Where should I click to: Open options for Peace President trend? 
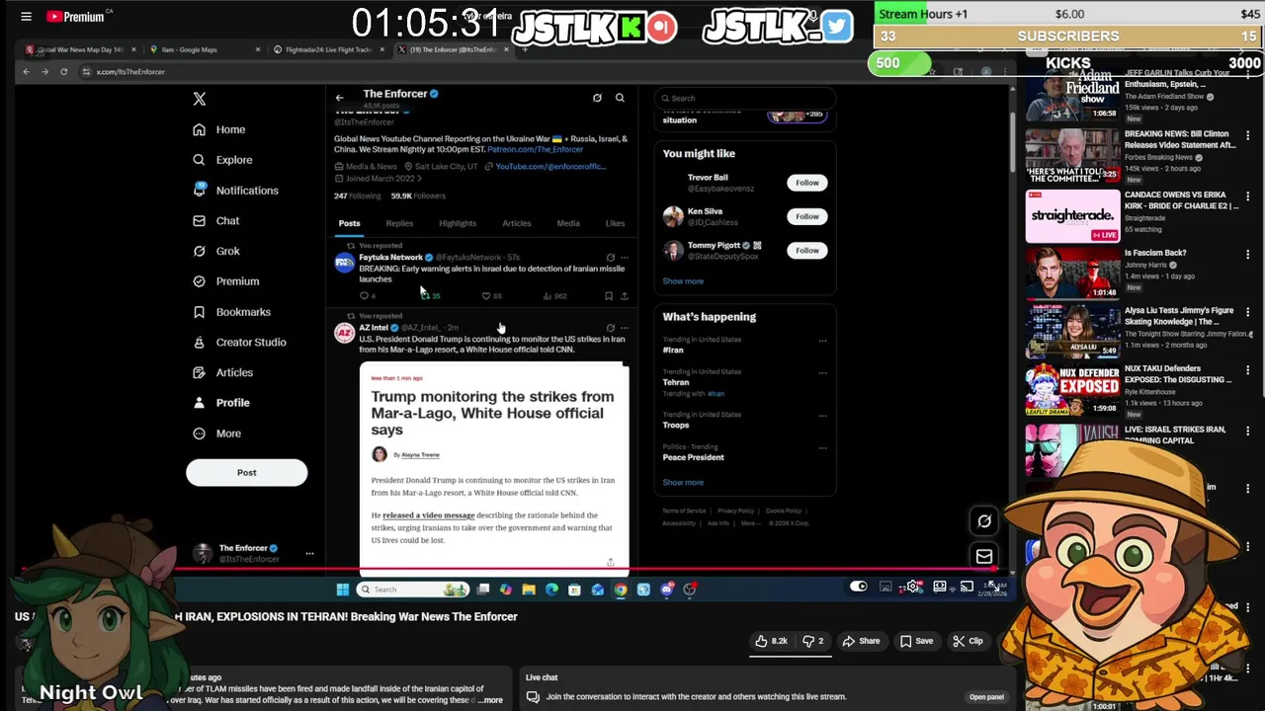(x=822, y=448)
